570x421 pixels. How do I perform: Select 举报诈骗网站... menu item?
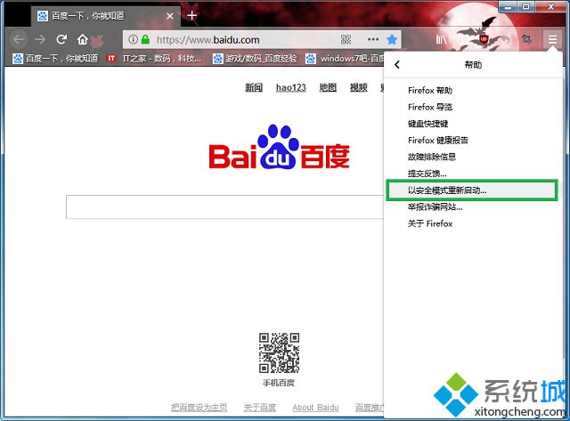tap(473, 207)
